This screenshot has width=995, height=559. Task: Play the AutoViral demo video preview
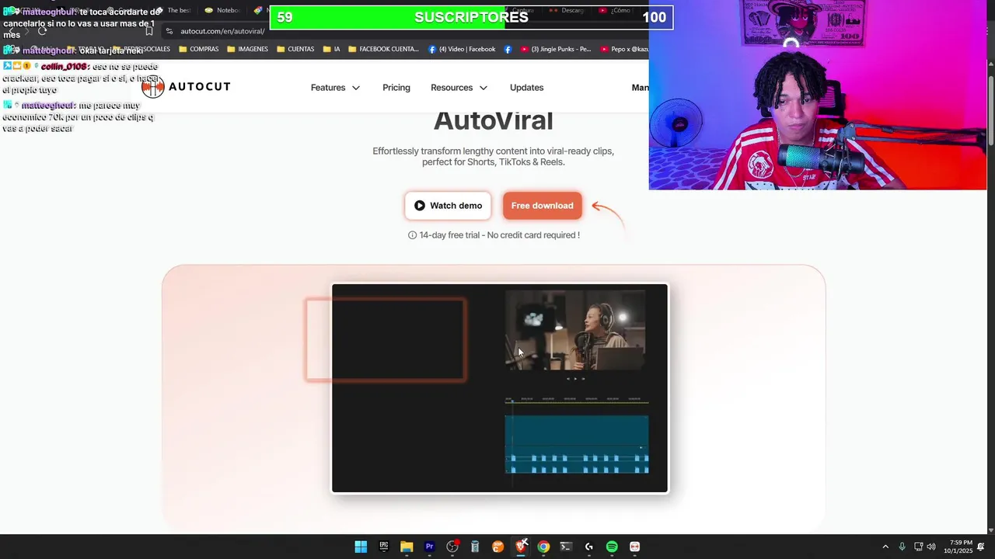[500, 388]
